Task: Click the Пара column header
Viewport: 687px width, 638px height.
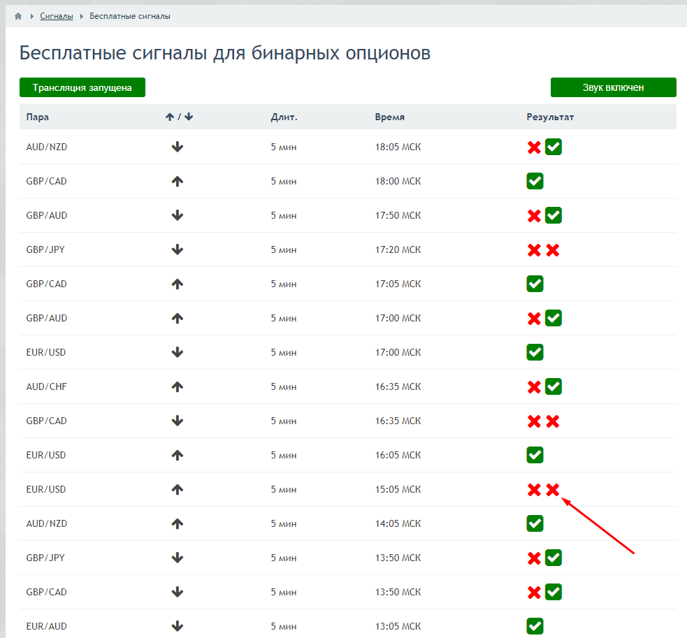Action: point(38,117)
